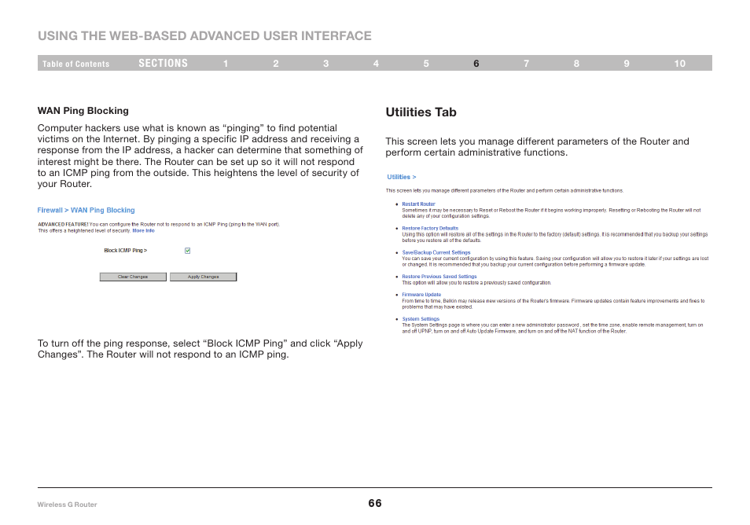
Task: Click the page number 66
Action: 375,503
